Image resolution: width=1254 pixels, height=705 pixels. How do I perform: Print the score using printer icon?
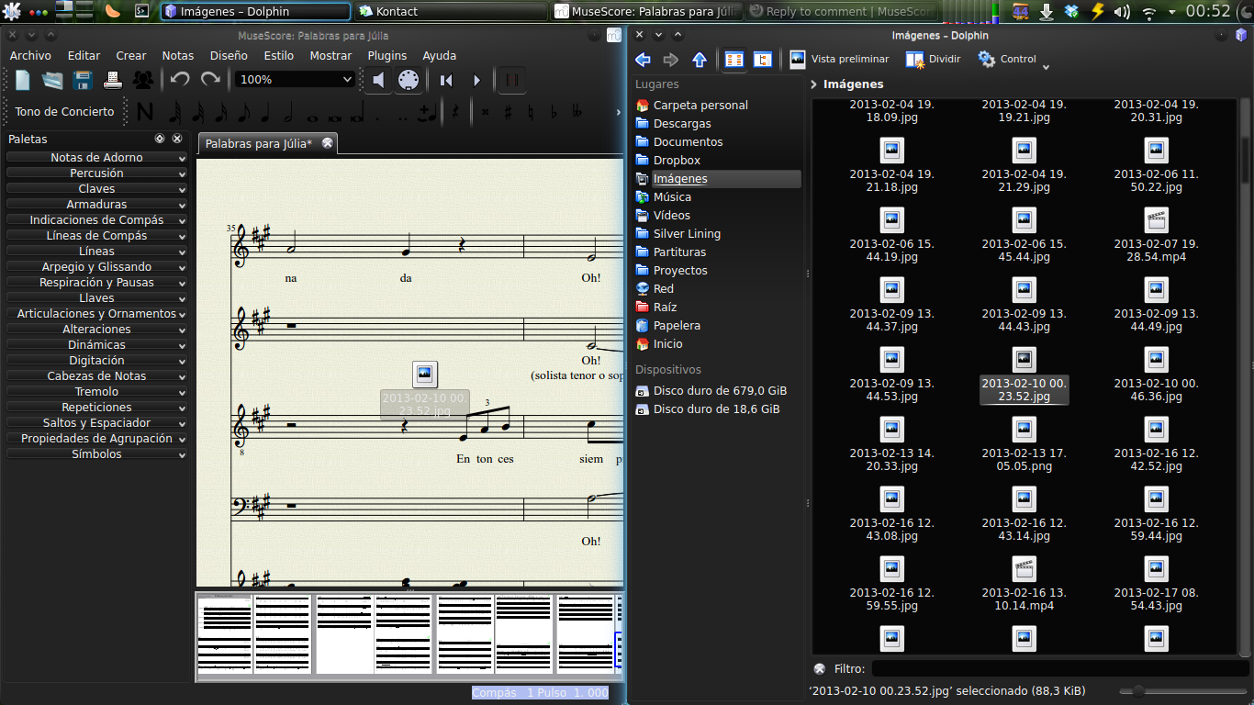coord(113,80)
